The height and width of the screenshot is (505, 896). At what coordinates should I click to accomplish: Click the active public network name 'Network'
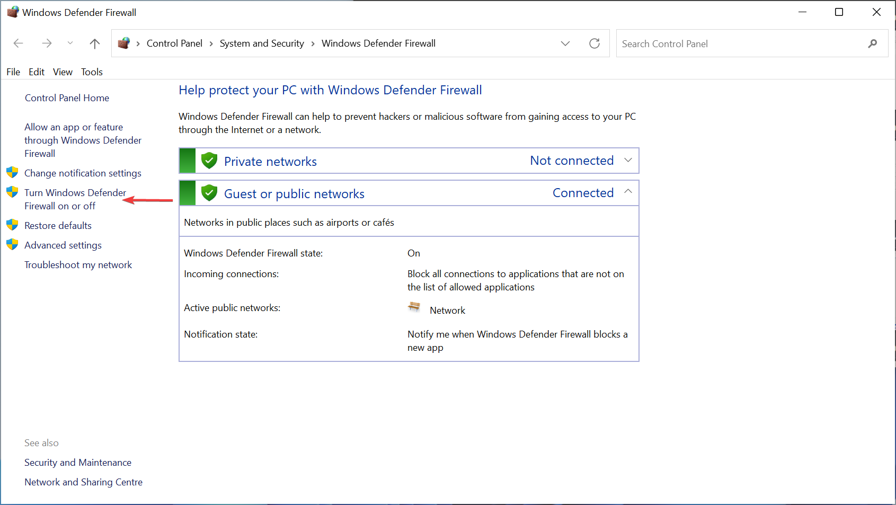(x=447, y=311)
